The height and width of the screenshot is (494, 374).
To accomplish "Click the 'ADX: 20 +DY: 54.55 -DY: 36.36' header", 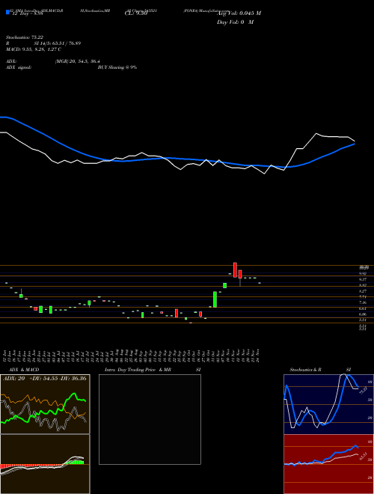I will [45, 379].
